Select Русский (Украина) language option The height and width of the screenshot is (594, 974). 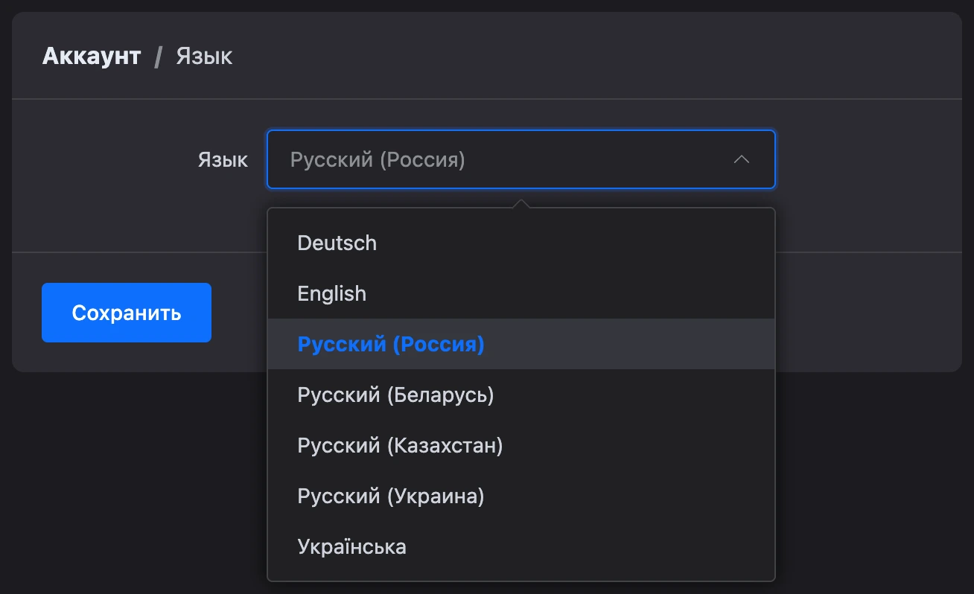click(521, 496)
